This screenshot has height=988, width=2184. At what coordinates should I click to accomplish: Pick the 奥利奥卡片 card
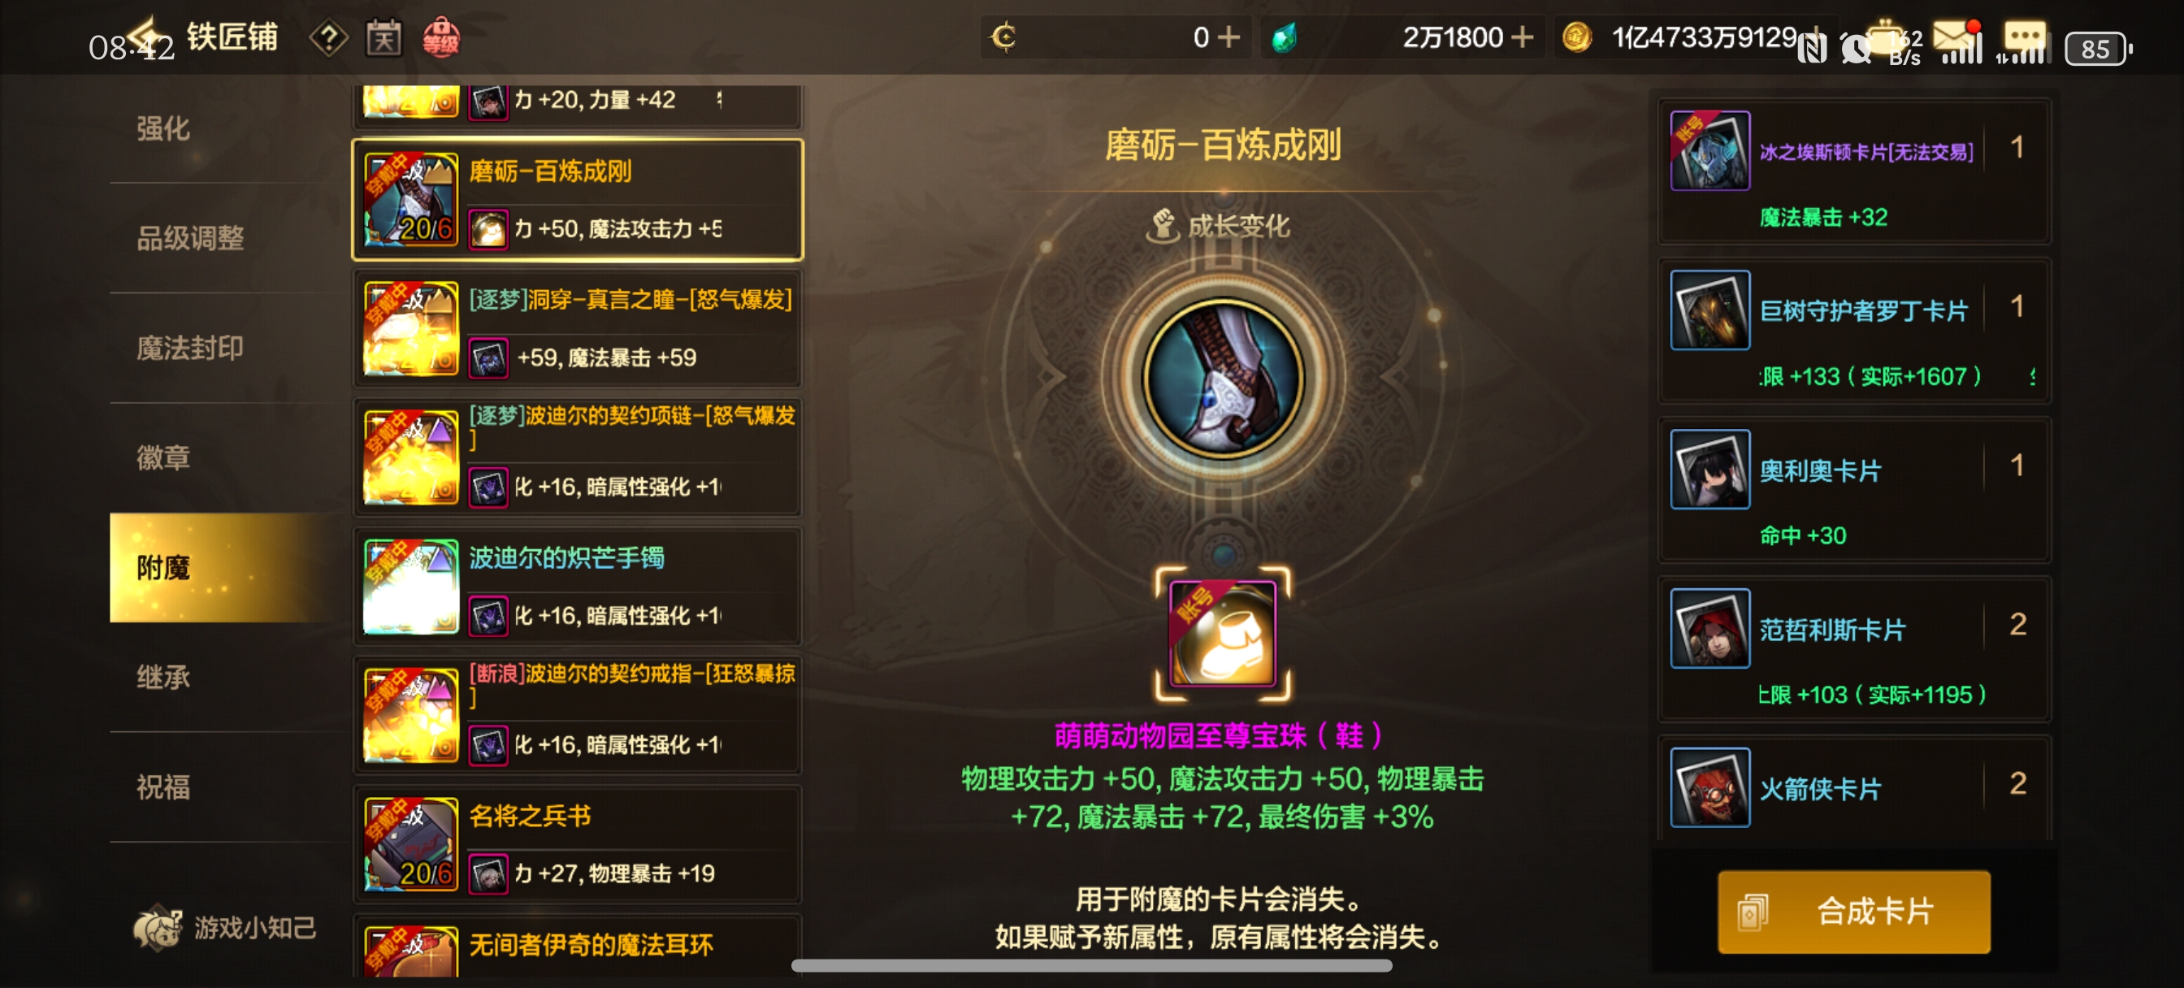1853,491
